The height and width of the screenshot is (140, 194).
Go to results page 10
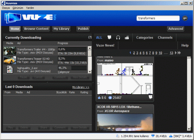point(160,53)
